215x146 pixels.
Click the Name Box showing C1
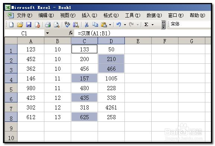(25, 33)
